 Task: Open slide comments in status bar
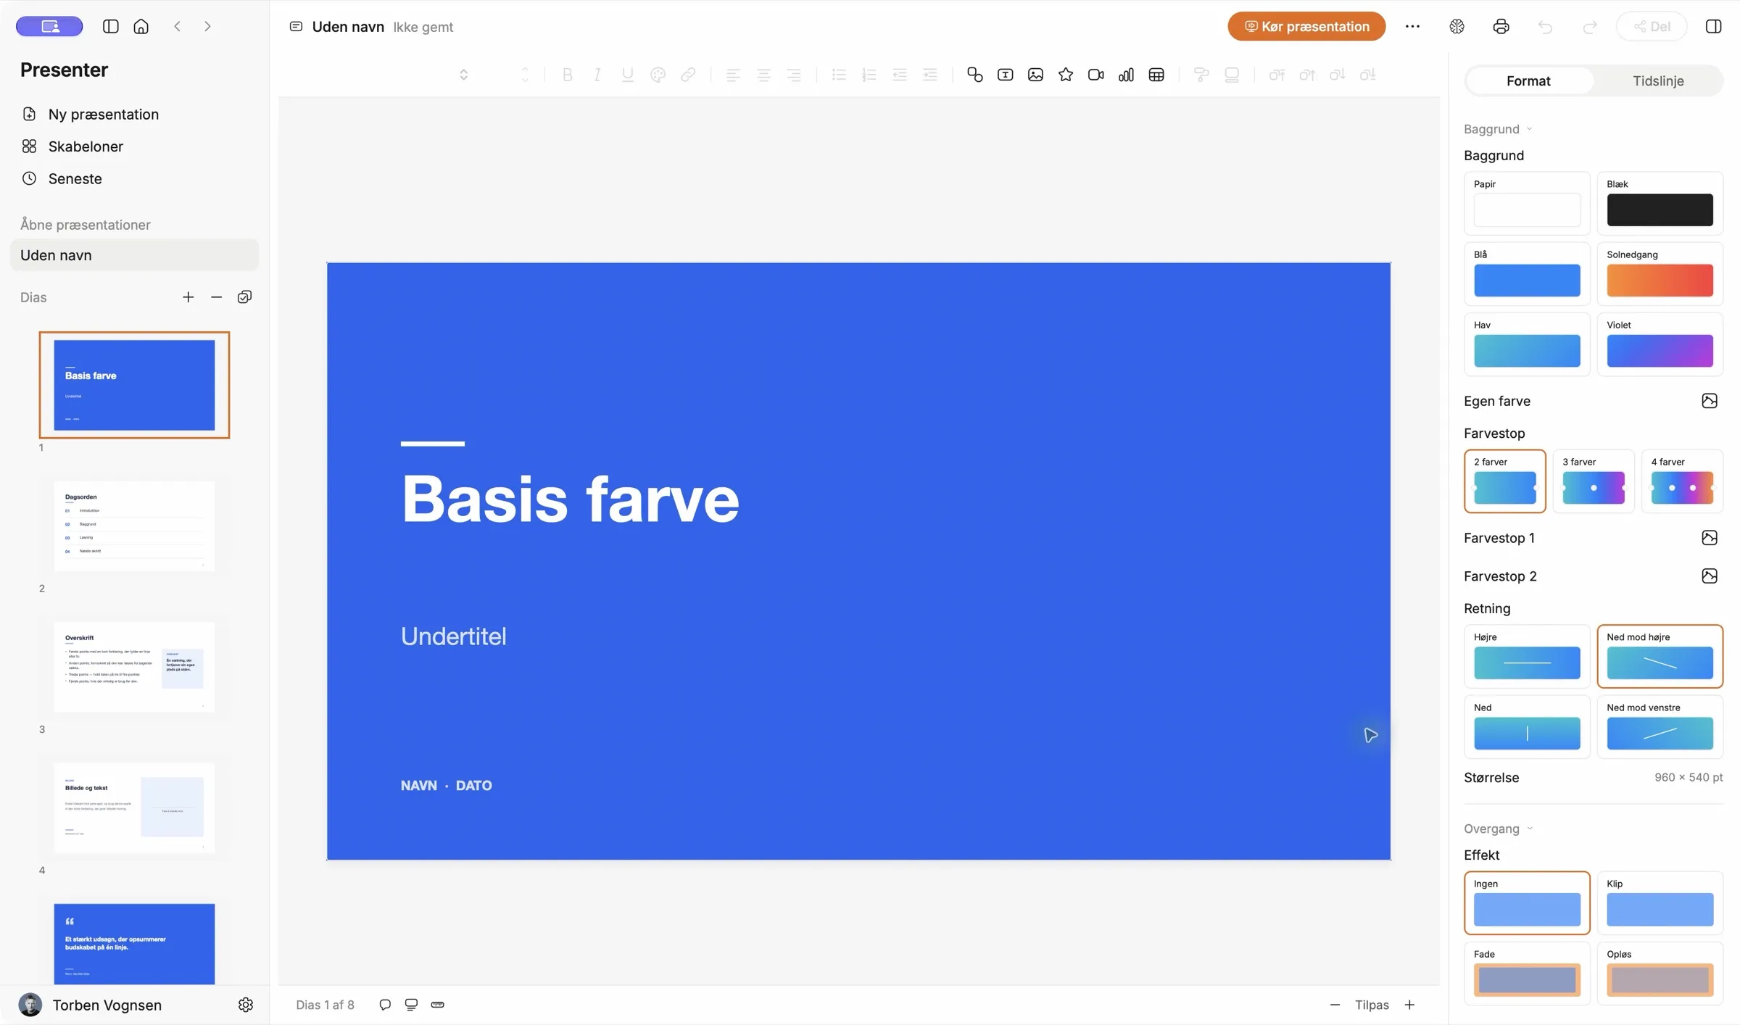coord(385,1005)
